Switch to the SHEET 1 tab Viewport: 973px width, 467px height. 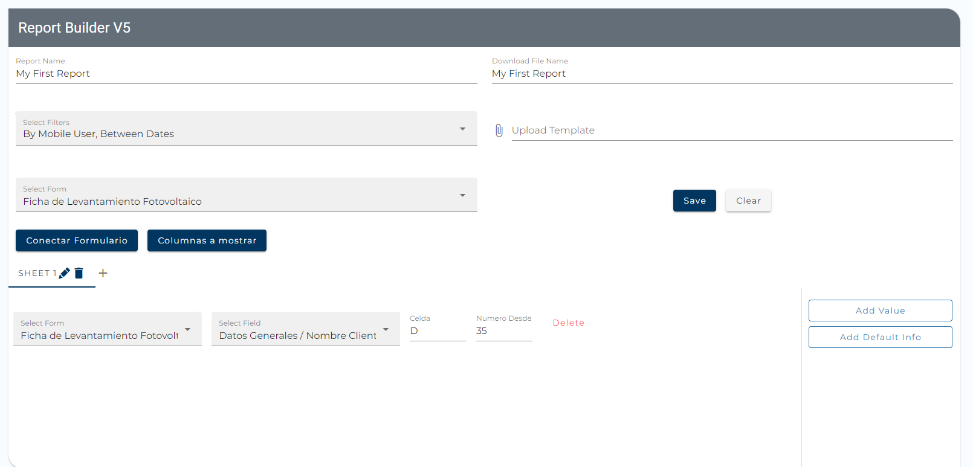click(x=36, y=273)
